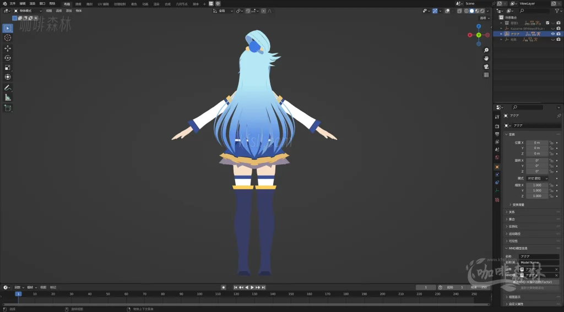This screenshot has height=312, width=564.
Task: Select the Select Box tool
Action: 8,28
